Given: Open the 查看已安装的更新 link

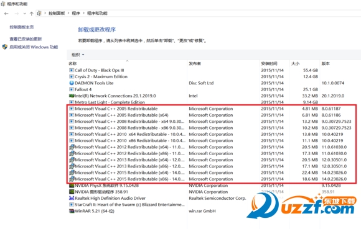Looking at the screenshot, I should [26, 39].
